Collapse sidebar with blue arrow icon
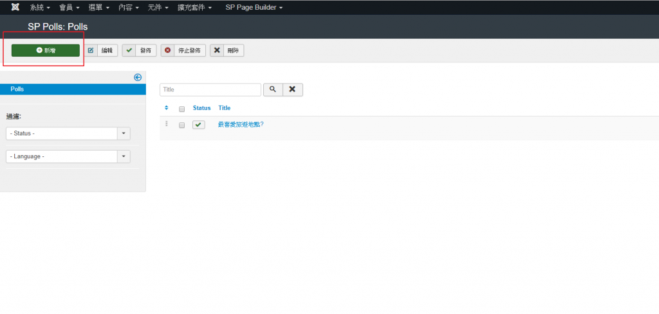The width and height of the screenshot is (659, 314). point(137,77)
